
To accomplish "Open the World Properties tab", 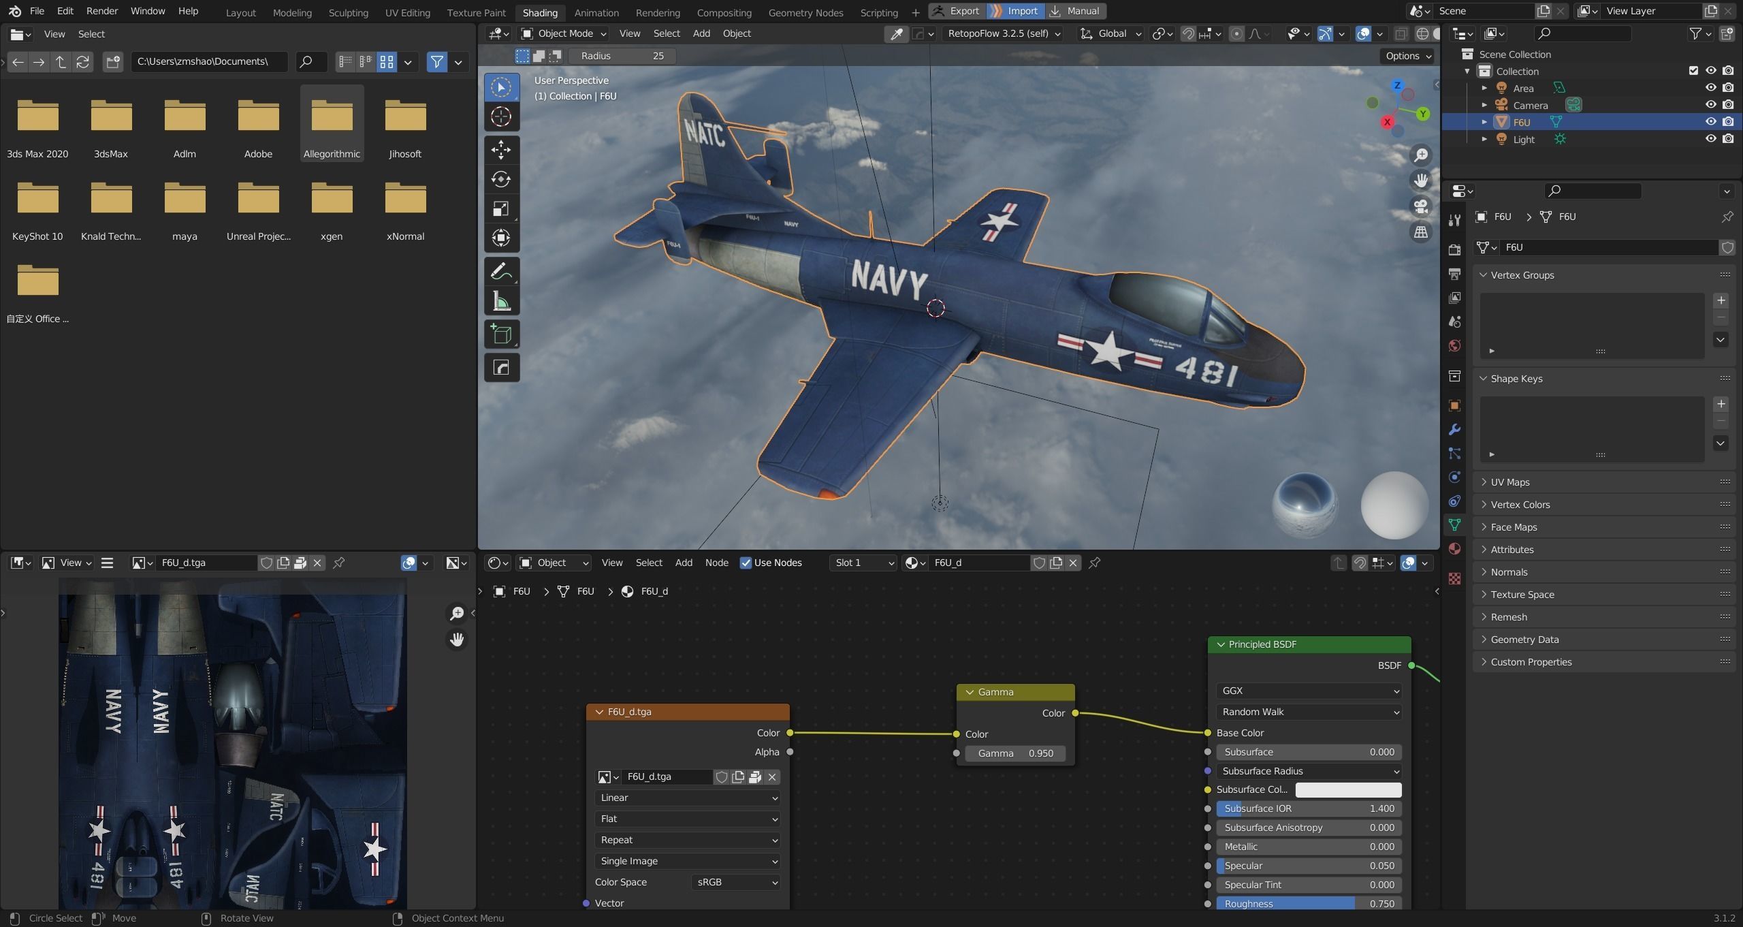I will tap(1454, 345).
